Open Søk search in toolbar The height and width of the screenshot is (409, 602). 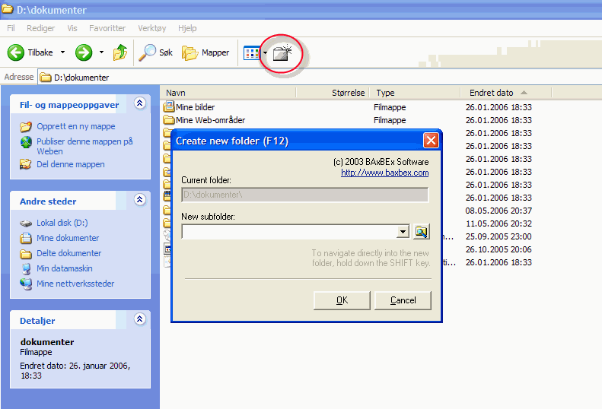coord(155,52)
